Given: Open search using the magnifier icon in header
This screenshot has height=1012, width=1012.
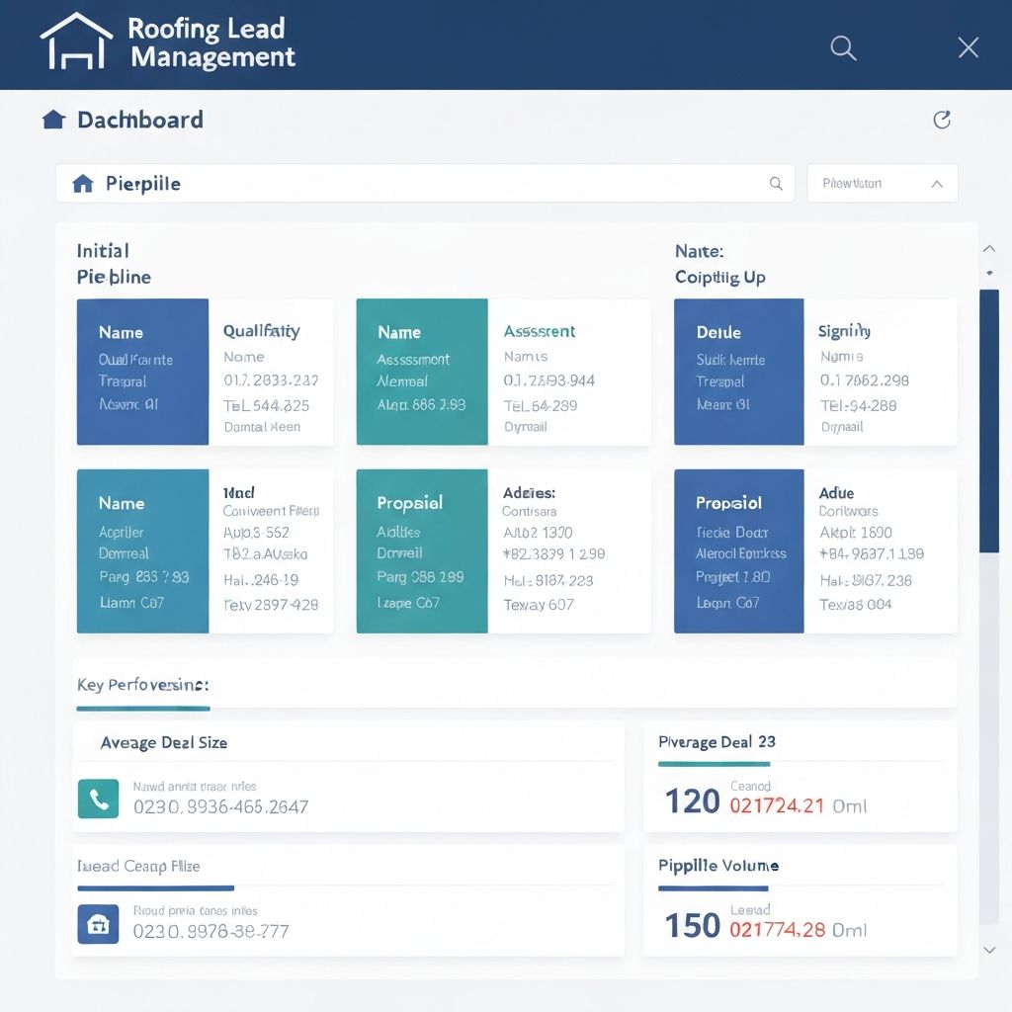Looking at the screenshot, I should [x=842, y=47].
